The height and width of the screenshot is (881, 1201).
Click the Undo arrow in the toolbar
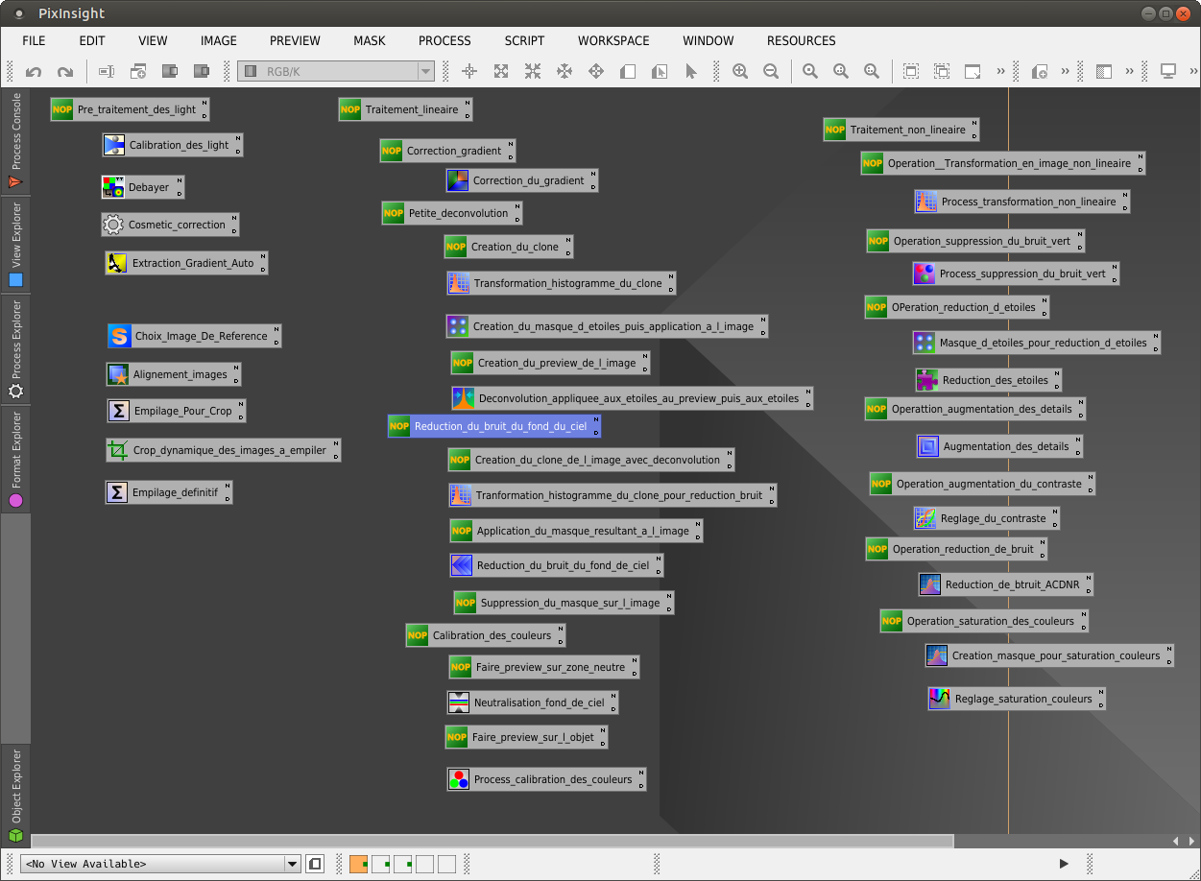pyautogui.click(x=34, y=72)
